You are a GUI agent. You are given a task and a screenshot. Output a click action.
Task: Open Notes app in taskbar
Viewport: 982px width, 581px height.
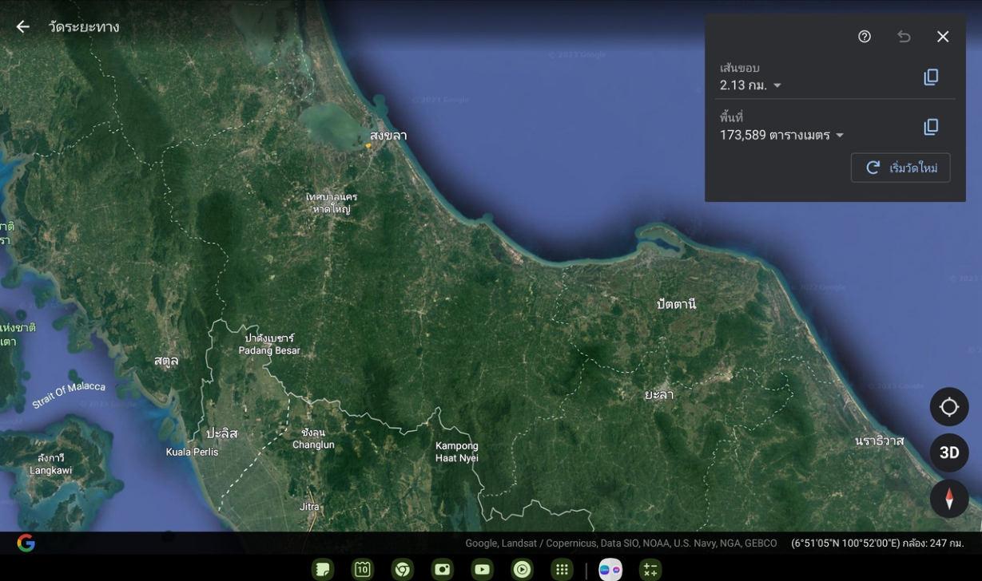323,569
